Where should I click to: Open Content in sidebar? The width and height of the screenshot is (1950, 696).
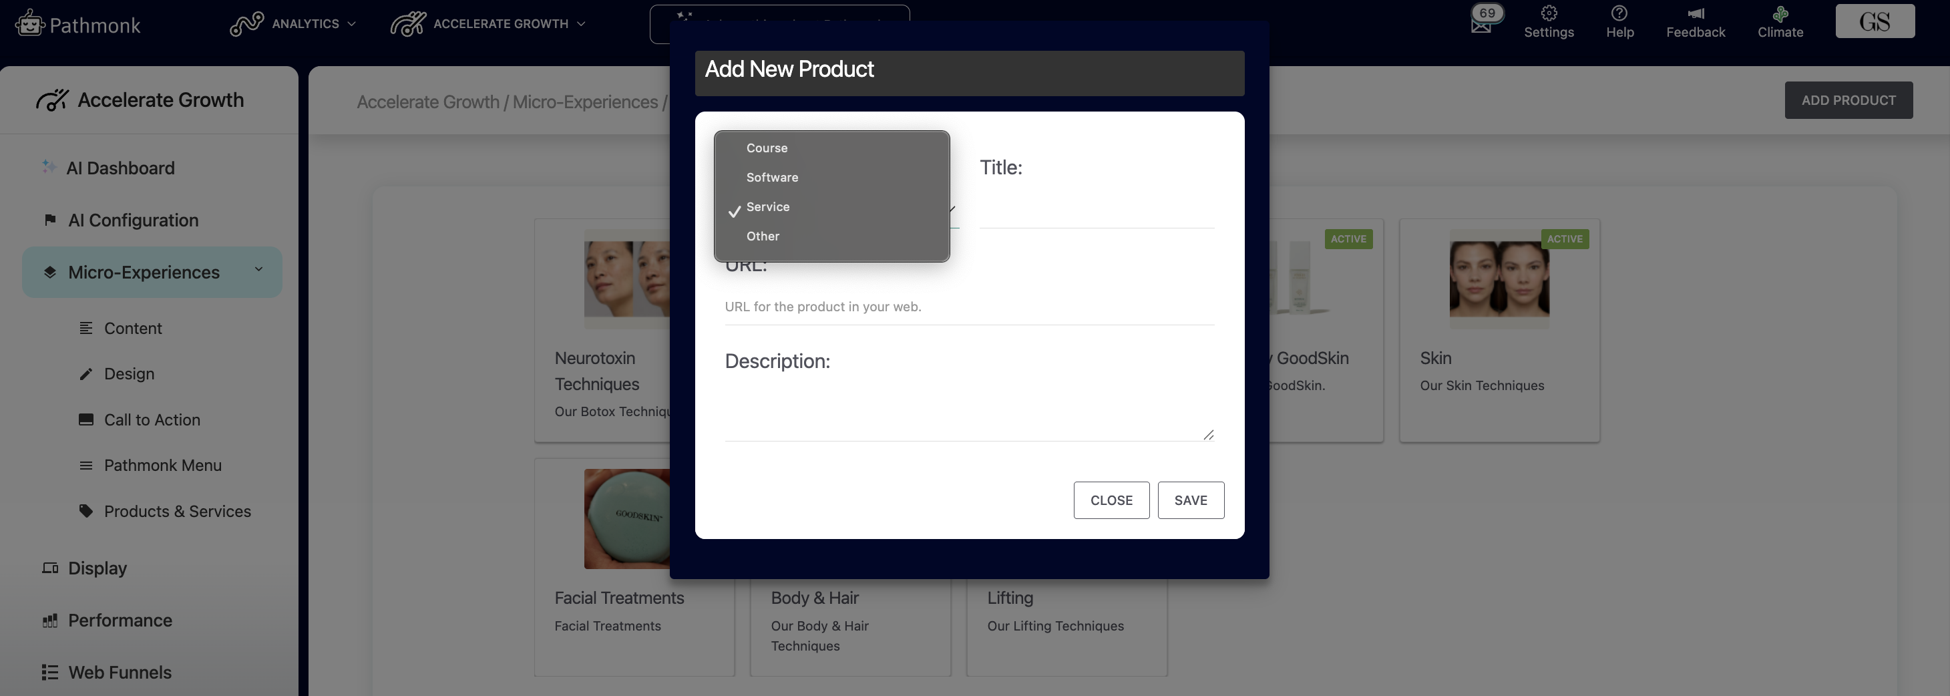pyautogui.click(x=134, y=328)
